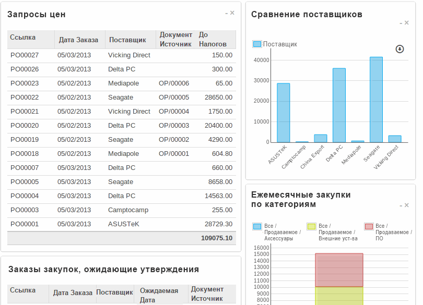This screenshot has width=423, height=305.
Task: Click the ASUSTeK supplier table cell
Action: pyautogui.click(x=124, y=224)
